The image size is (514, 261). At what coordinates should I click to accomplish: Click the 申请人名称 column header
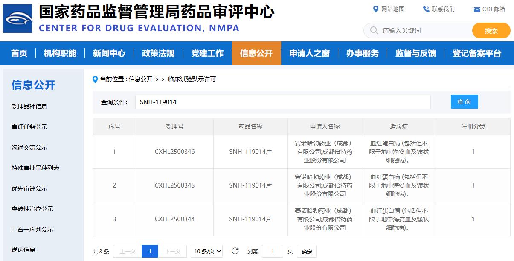(325, 126)
